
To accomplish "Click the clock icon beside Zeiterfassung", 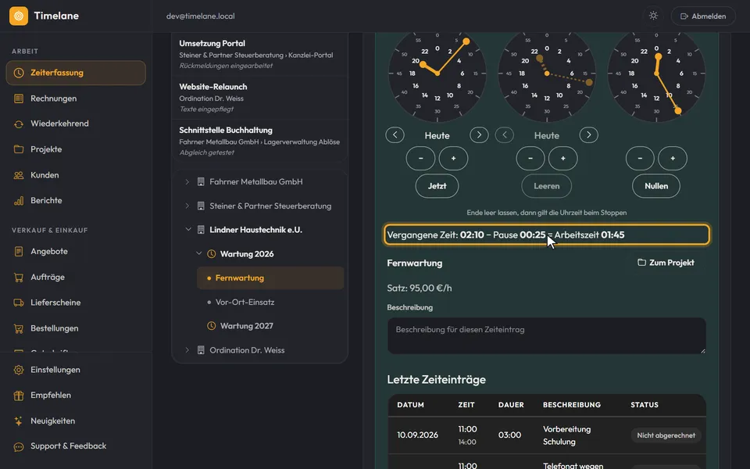I will tap(19, 73).
